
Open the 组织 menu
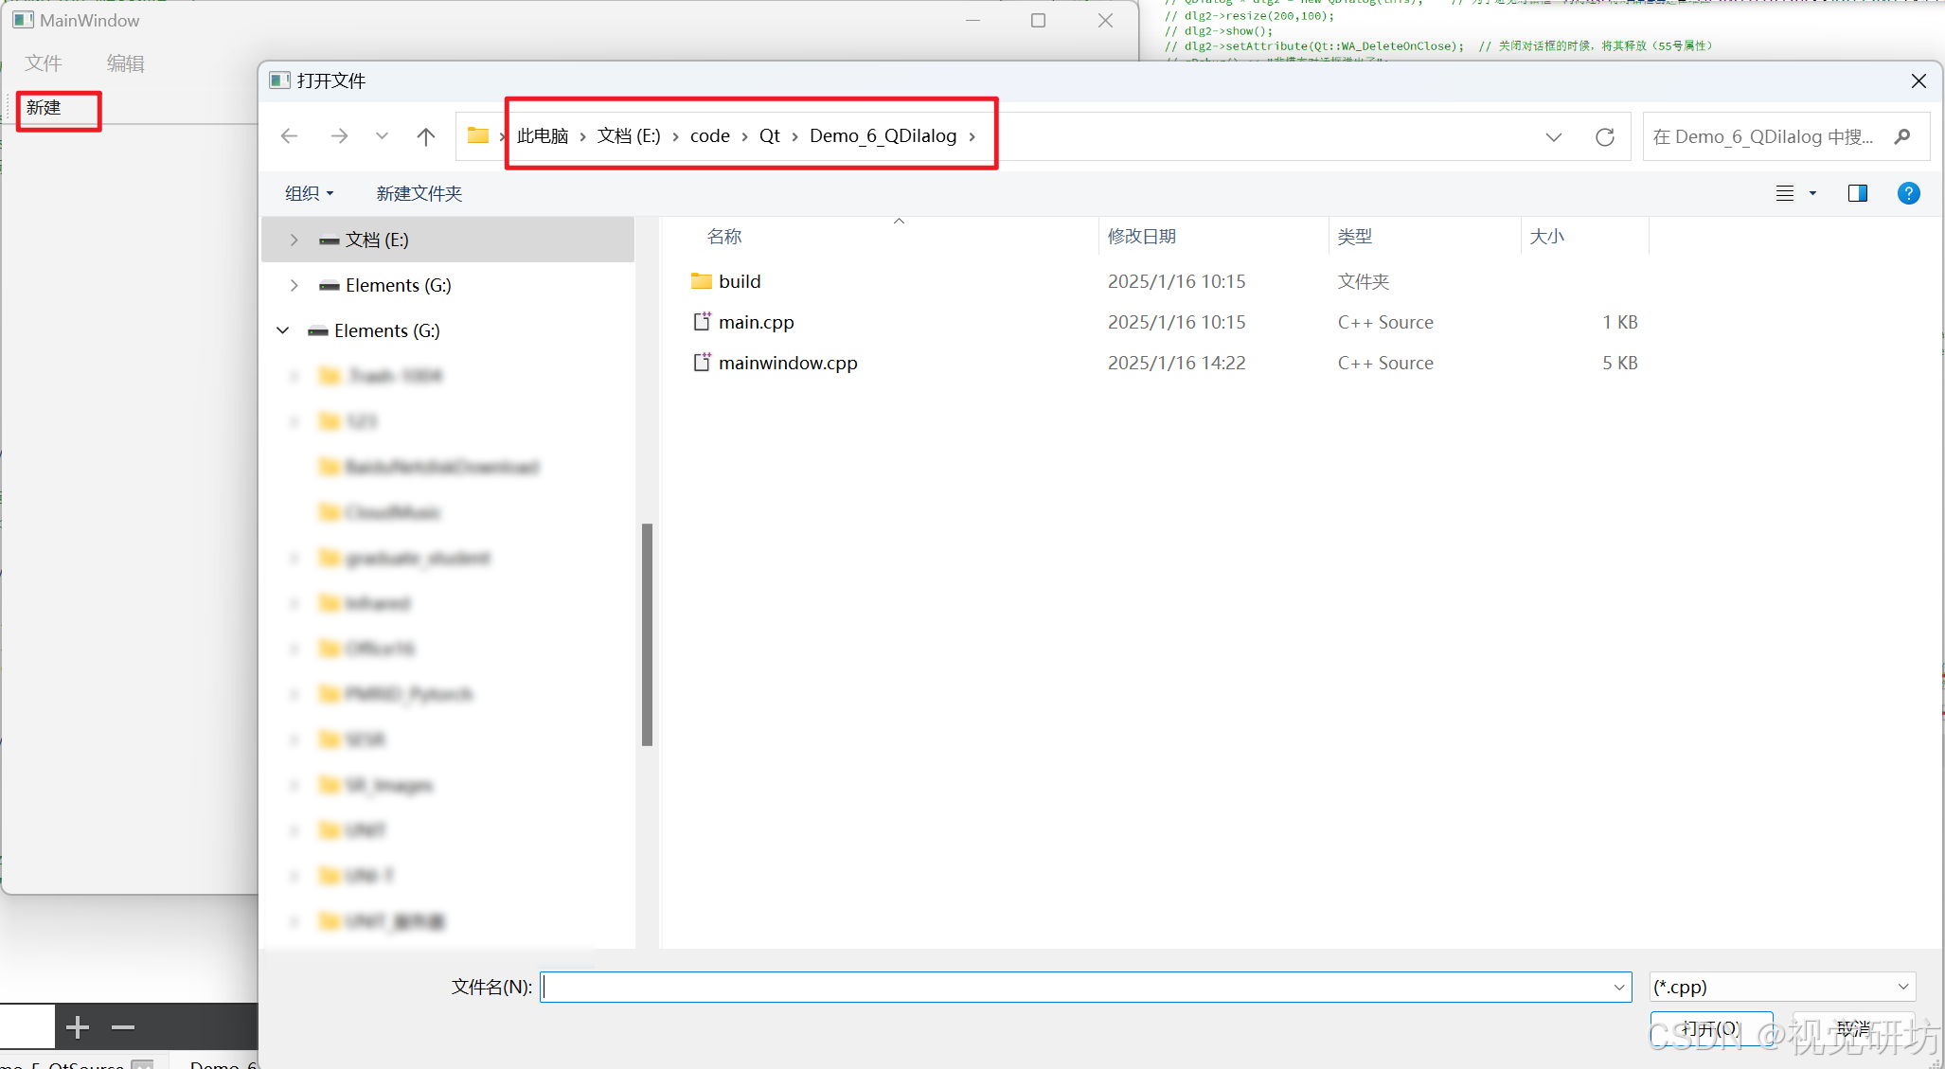click(x=309, y=193)
